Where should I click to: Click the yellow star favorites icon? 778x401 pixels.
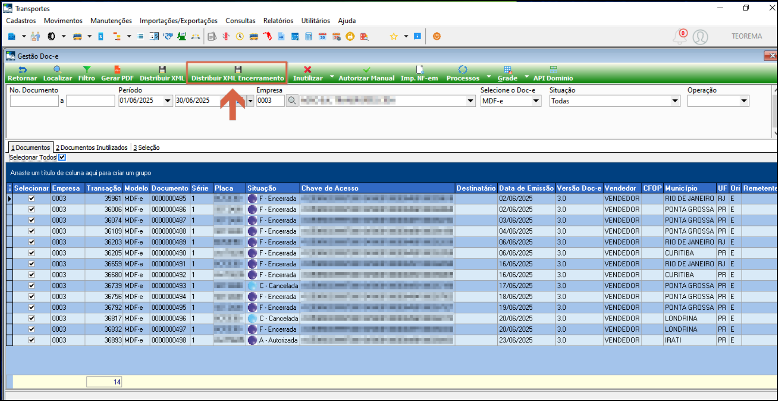(394, 36)
